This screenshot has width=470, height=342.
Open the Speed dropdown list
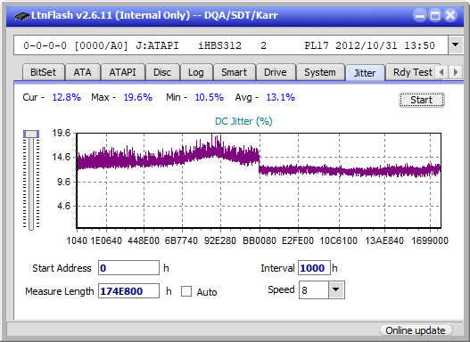point(336,289)
